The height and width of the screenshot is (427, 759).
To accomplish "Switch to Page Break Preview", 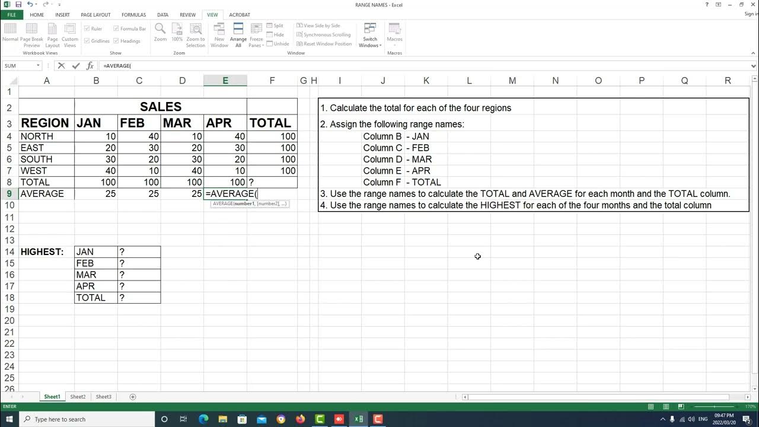I will pyautogui.click(x=31, y=35).
